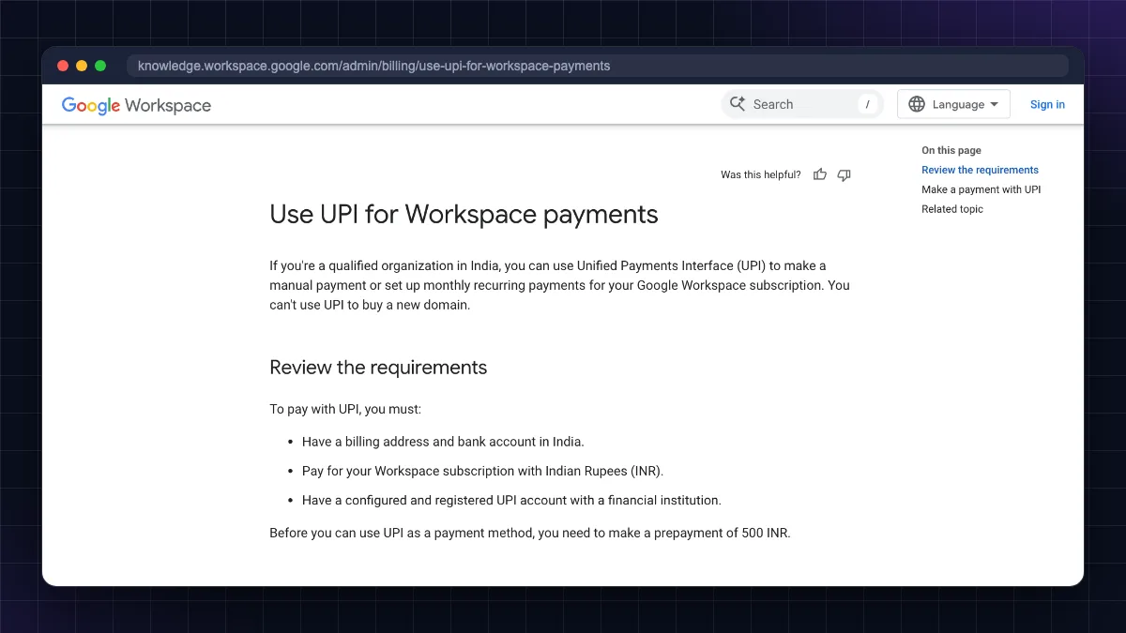
Task: Click the Sign in link
Action: pos(1047,104)
